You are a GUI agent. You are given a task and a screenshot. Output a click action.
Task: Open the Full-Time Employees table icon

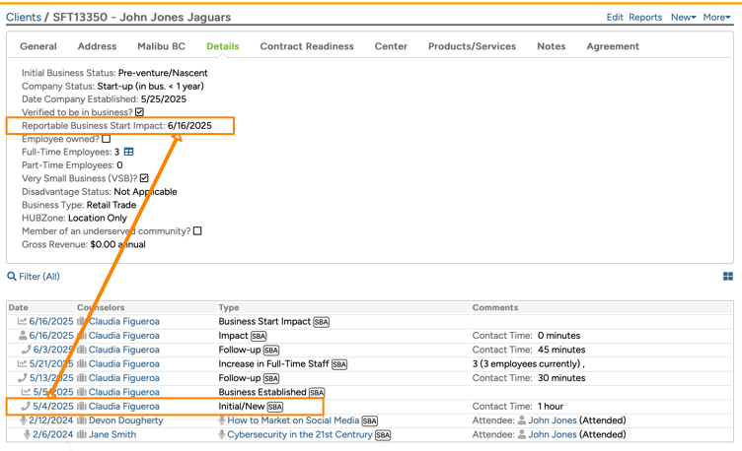click(x=128, y=153)
